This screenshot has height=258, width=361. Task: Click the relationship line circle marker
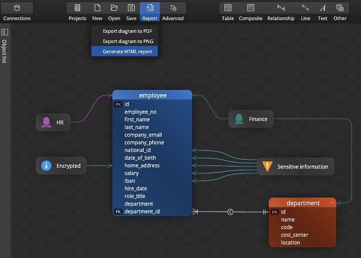tap(230, 212)
